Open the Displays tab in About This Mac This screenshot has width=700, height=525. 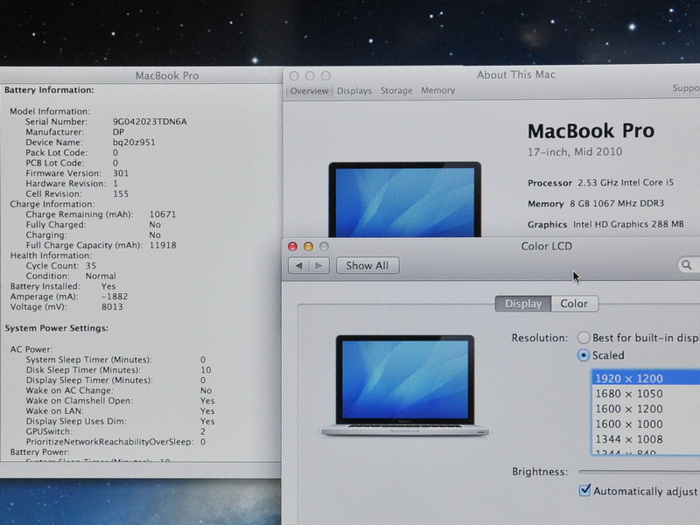[x=354, y=91]
